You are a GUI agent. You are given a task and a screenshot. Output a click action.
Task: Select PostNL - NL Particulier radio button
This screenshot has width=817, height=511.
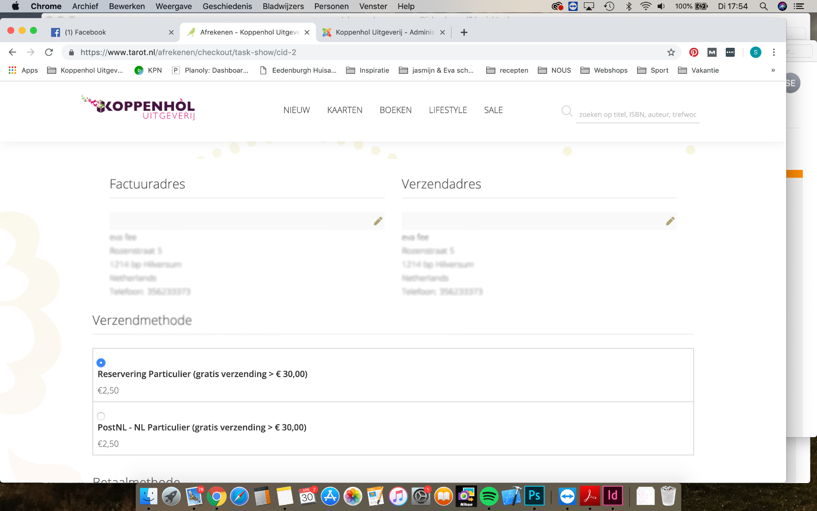pyautogui.click(x=101, y=416)
